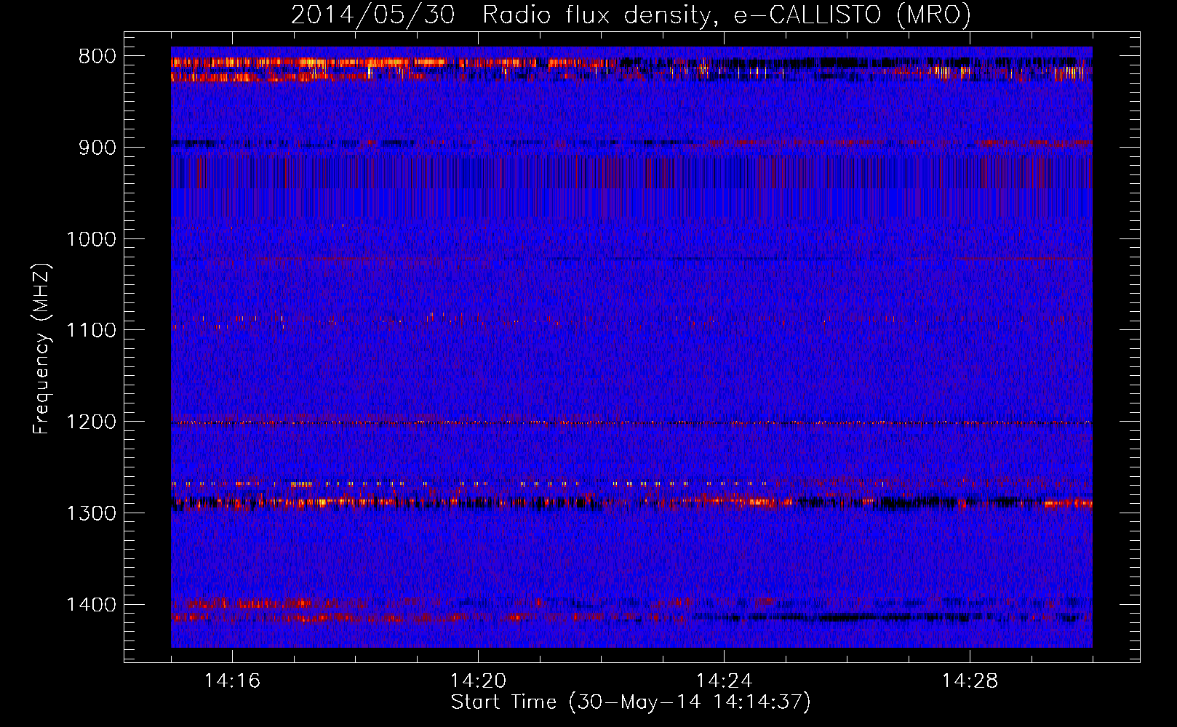
Task: Click the 'Frequency (MHZ)' axis label
Action: point(41,348)
